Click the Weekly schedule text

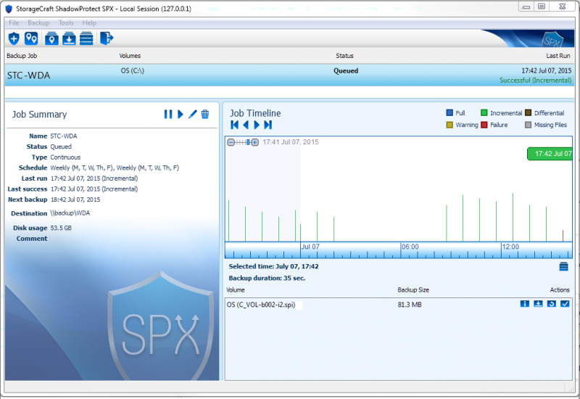115,168
